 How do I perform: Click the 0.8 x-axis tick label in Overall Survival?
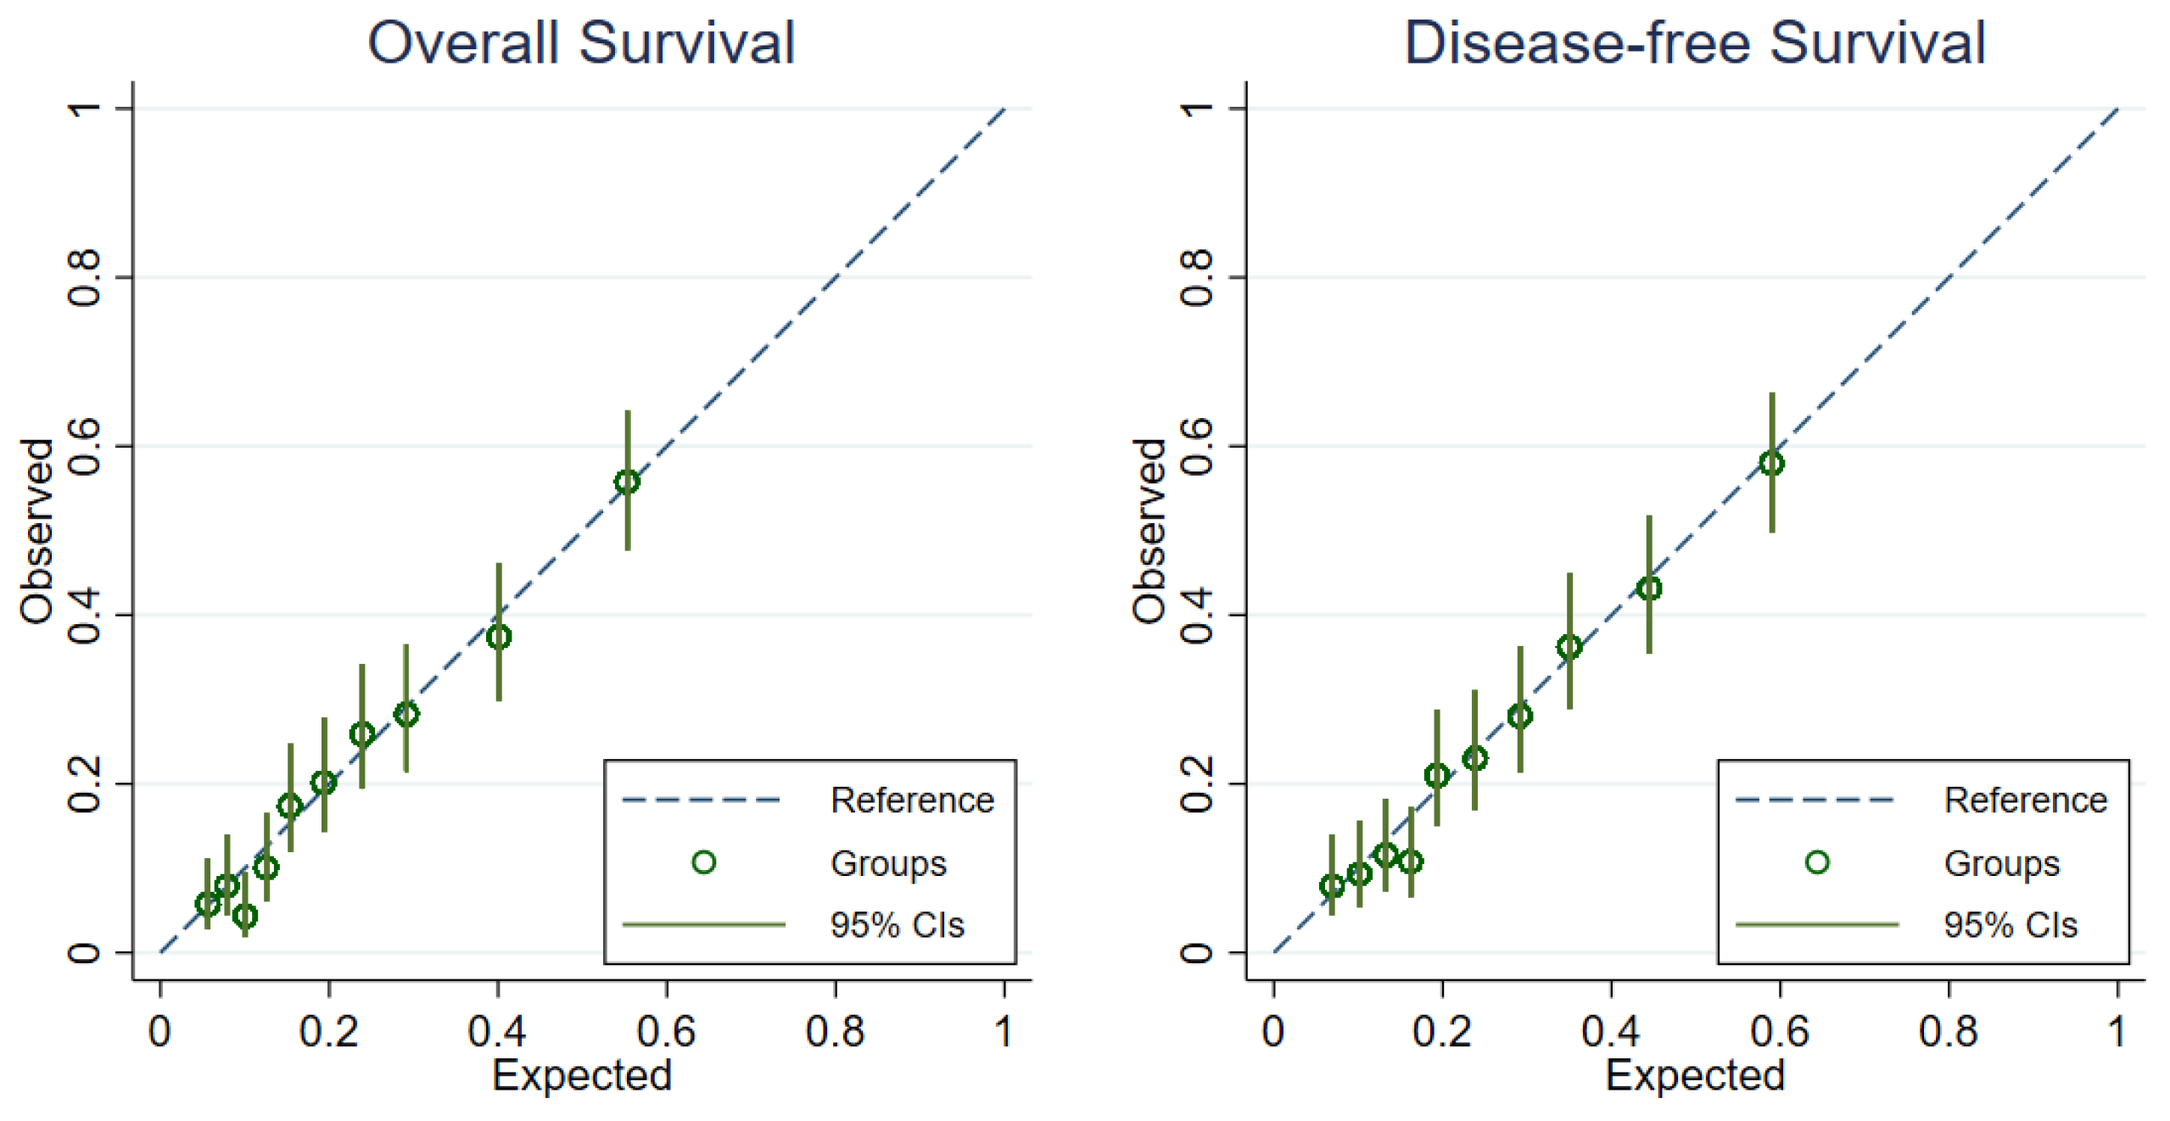(x=835, y=1031)
